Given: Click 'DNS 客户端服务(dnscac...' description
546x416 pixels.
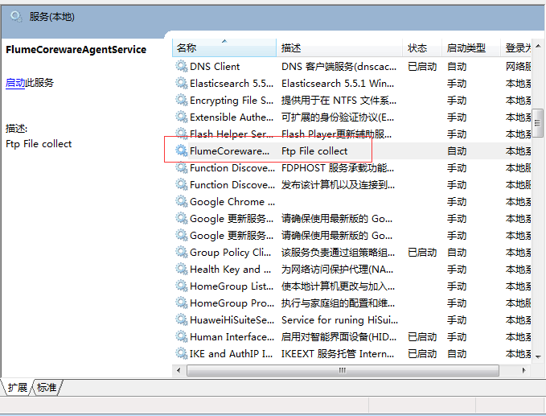Looking at the screenshot, I should pos(339,66).
